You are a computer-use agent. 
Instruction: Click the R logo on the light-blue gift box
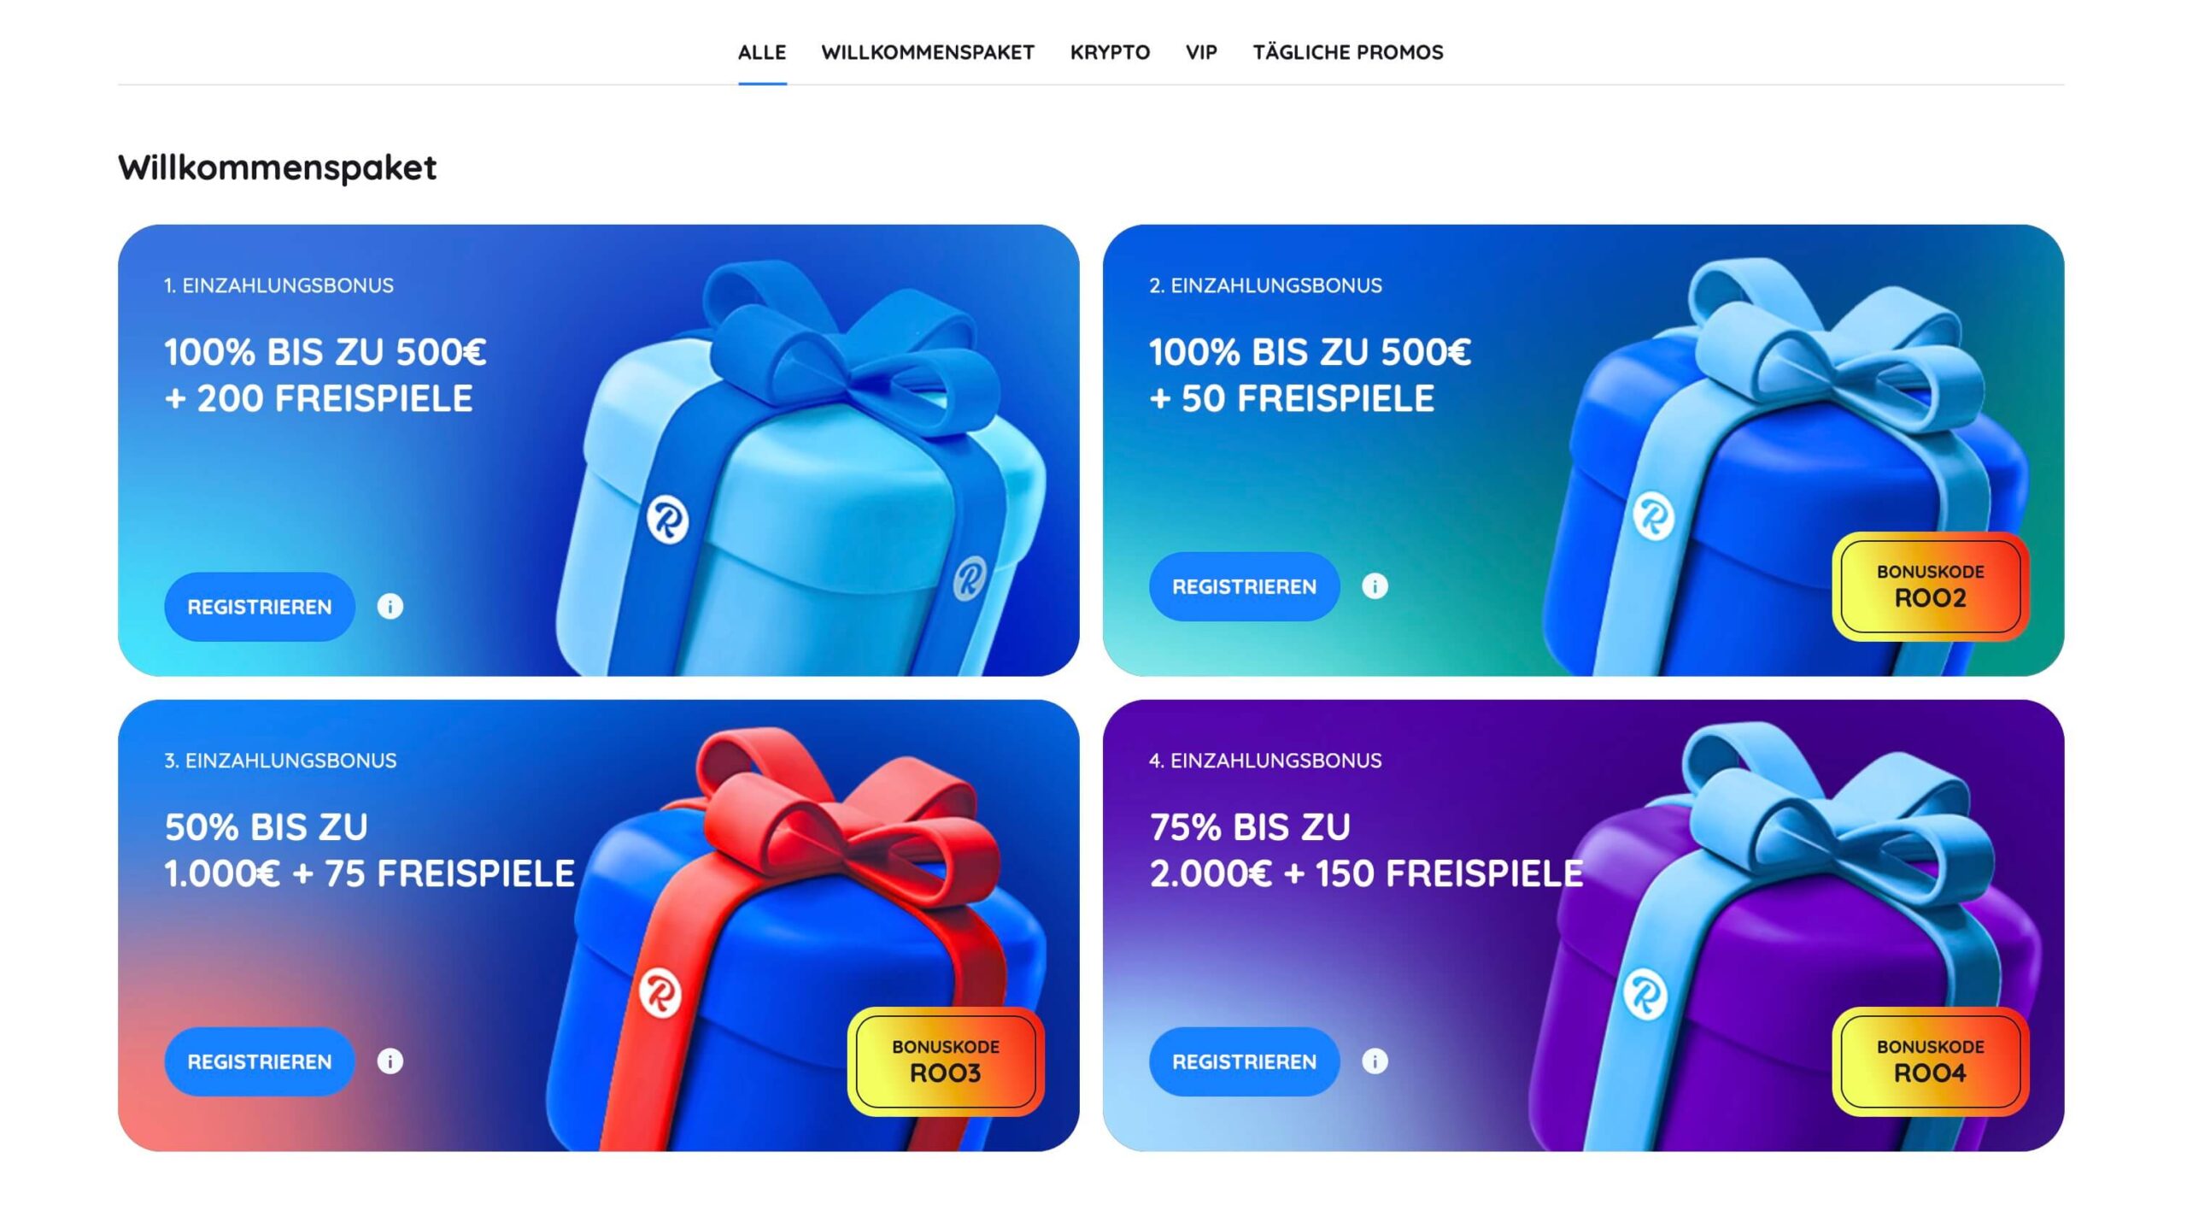(x=667, y=519)
